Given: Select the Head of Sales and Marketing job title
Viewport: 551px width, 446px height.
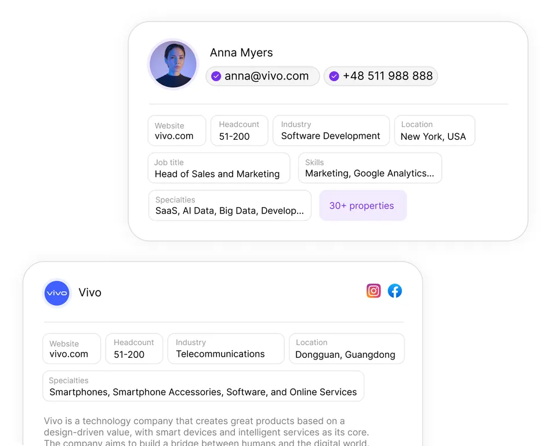Looking at the screenshot, I should click(x=219, y=168).
